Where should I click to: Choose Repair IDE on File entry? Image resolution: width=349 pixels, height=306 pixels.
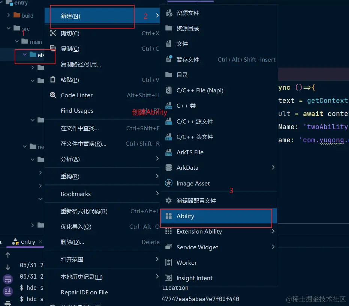[102, 292]
